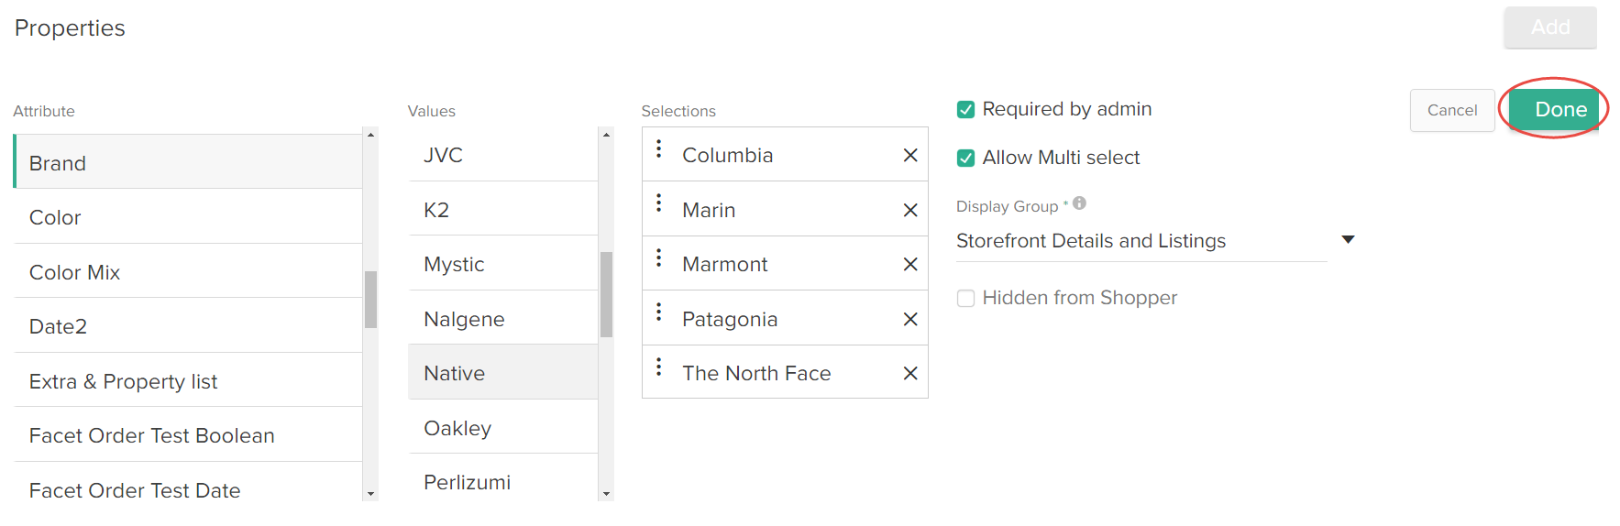Image resolution: width=1620 pixels, height=526 pixels.
Task: Remove The North Face from selections
Action: coord(909,373)
